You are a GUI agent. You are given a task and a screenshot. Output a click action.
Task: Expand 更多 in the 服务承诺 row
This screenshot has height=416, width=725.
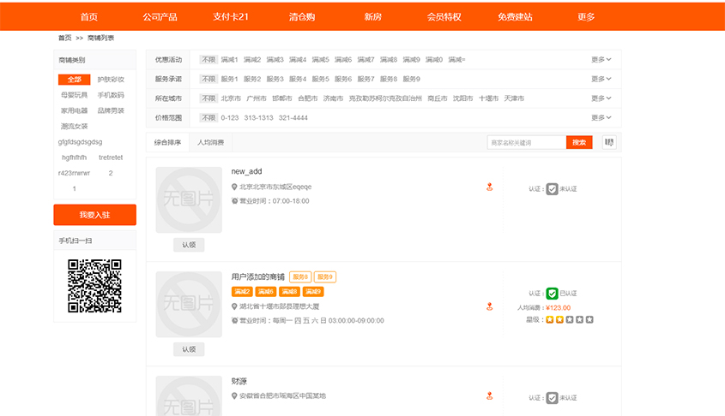click(x=601, y=79)
